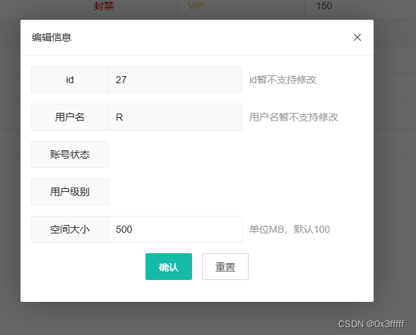
Task: Click the hint 单位MB，默认100
Action: point(290,229)
